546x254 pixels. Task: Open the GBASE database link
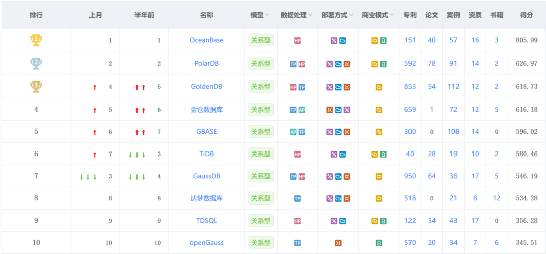point(206,131)
